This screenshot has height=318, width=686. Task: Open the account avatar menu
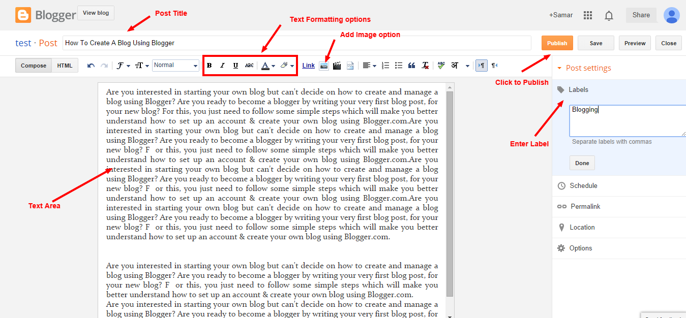672,15
